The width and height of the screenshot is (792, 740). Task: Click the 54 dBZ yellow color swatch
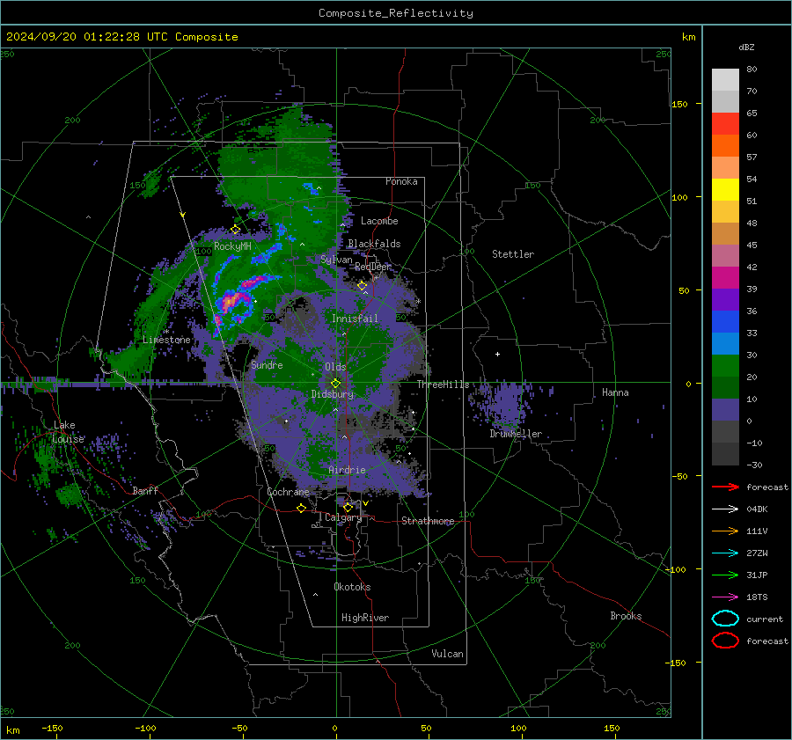coord(725,190)
